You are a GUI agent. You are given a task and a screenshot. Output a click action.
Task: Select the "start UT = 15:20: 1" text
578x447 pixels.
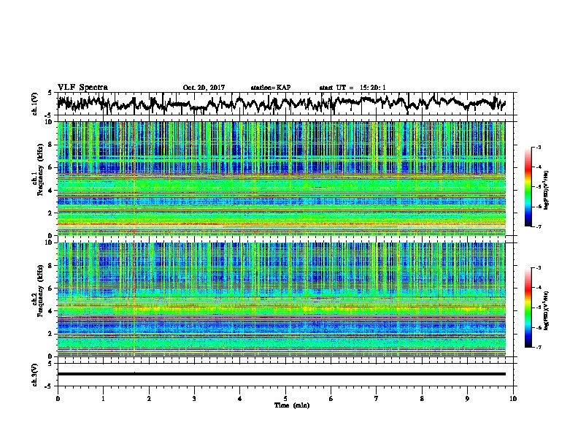[x=352, y=88]
